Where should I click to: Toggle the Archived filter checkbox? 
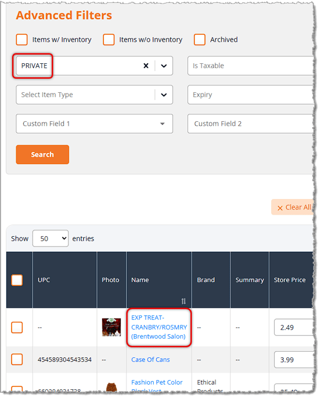pos(200,39)
